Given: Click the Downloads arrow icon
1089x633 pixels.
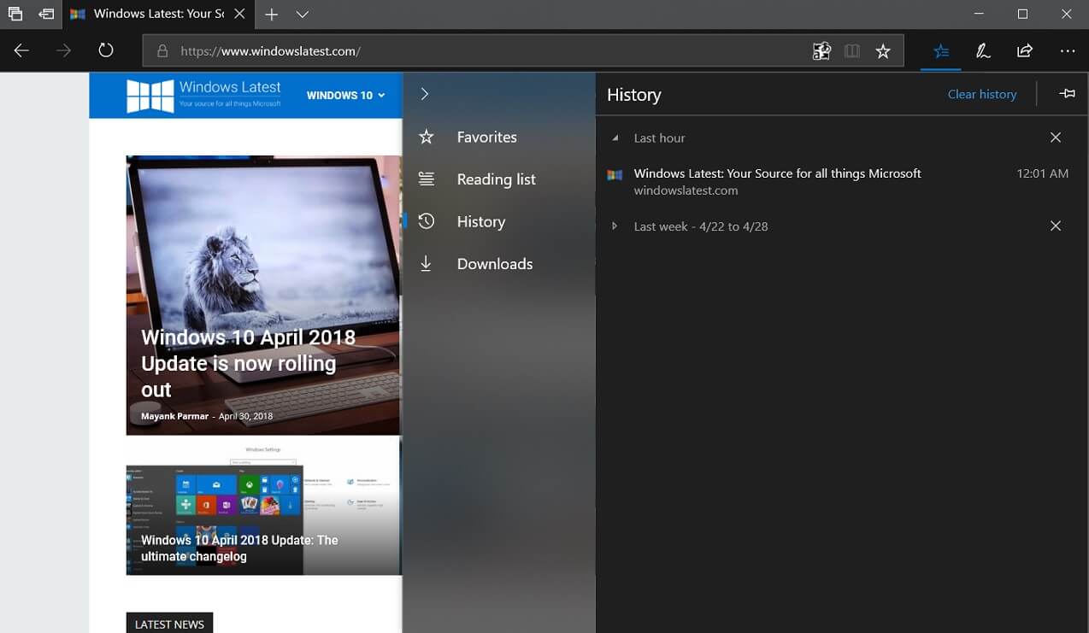Looking at the screenshot, I should [426, 264].
